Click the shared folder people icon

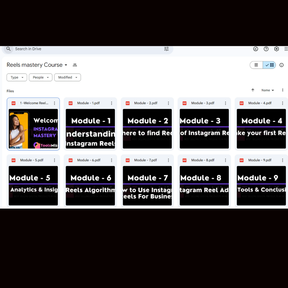click(75, 65)
